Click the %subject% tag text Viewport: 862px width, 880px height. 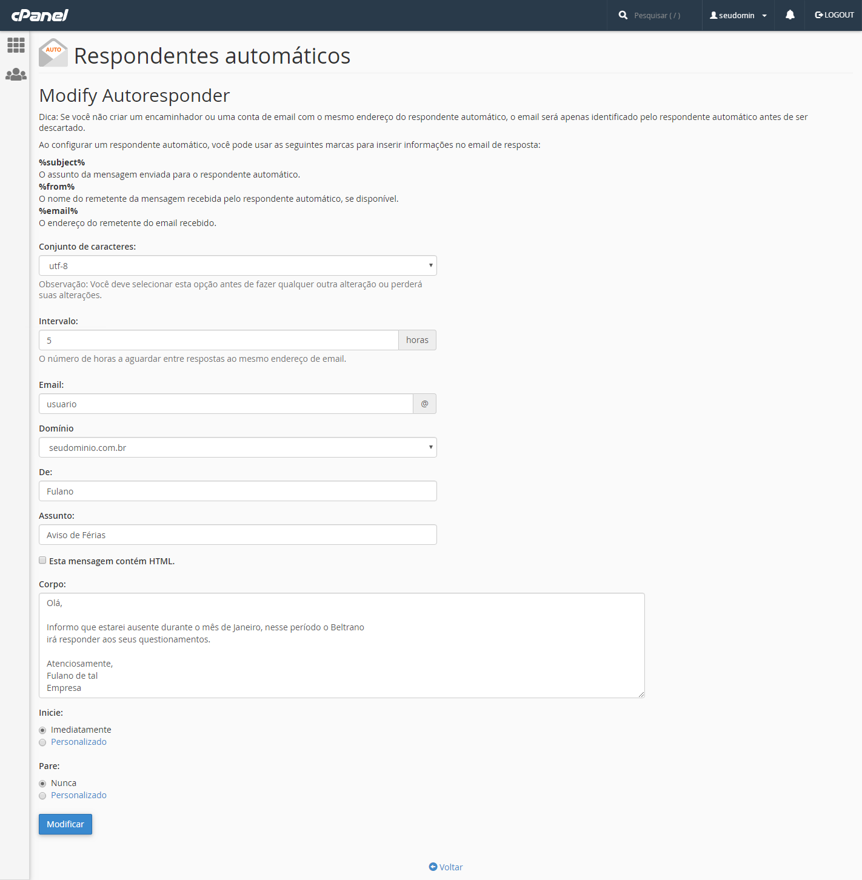pos(62,162)
